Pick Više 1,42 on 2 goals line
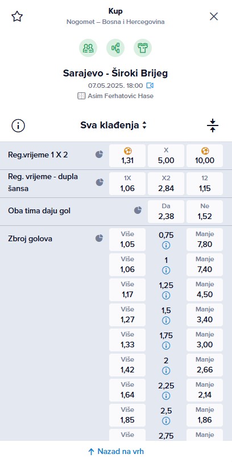 [127, 365]
